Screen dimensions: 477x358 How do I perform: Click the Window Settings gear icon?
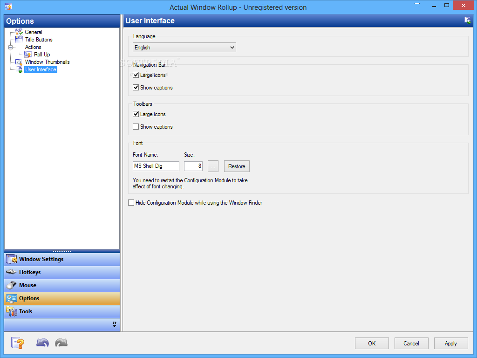coord(12,259)
